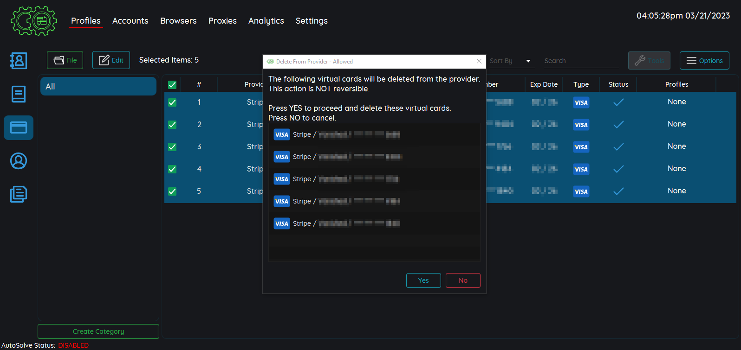Click status checkmark in row 1
Image resolution: width=741 pixels, height=350 pixels.
coord(618,102)
